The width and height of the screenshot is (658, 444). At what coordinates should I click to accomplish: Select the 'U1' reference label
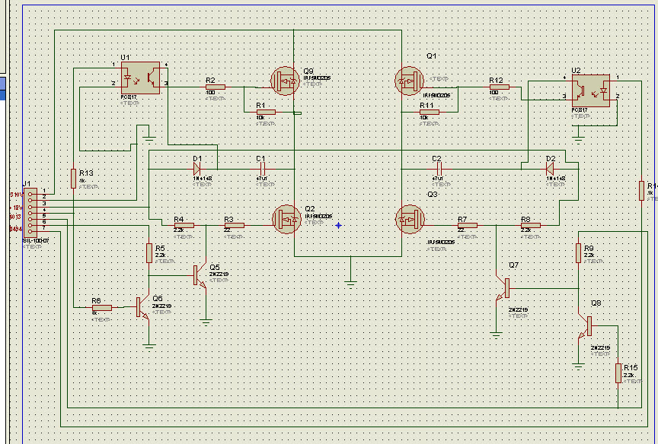click(126, 57)
